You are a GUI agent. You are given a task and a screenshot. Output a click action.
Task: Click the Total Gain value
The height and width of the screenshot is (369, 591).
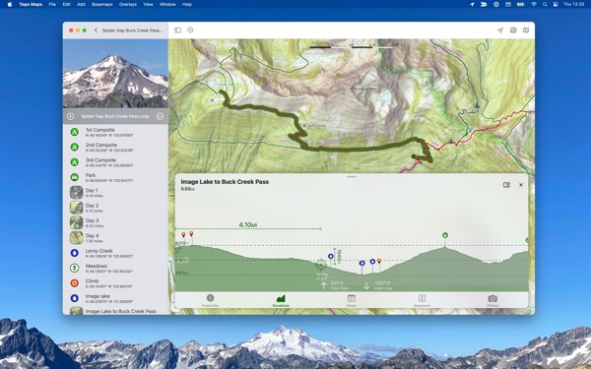point(337,283)
